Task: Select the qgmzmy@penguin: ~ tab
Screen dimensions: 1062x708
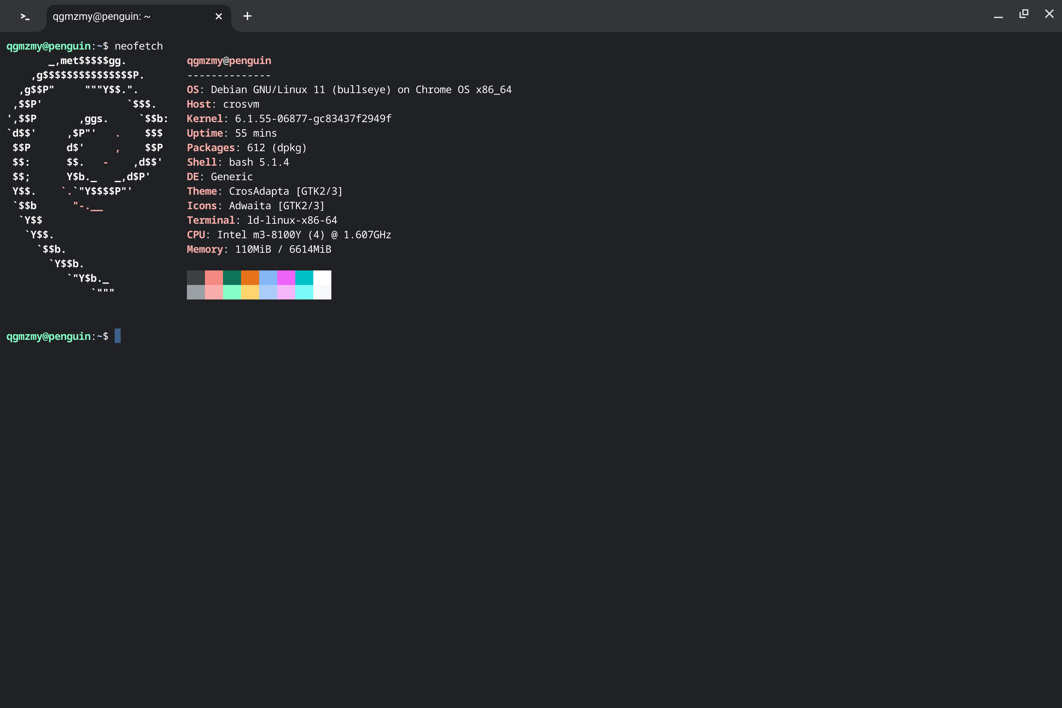Action: [x=139, y=17]
